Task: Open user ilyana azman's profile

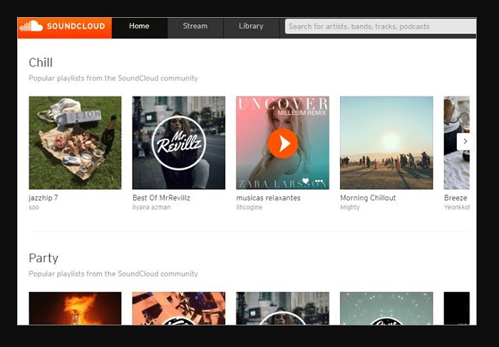Action: 151,208
